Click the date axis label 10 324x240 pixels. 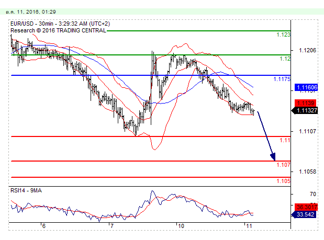(x=181, y=226)
